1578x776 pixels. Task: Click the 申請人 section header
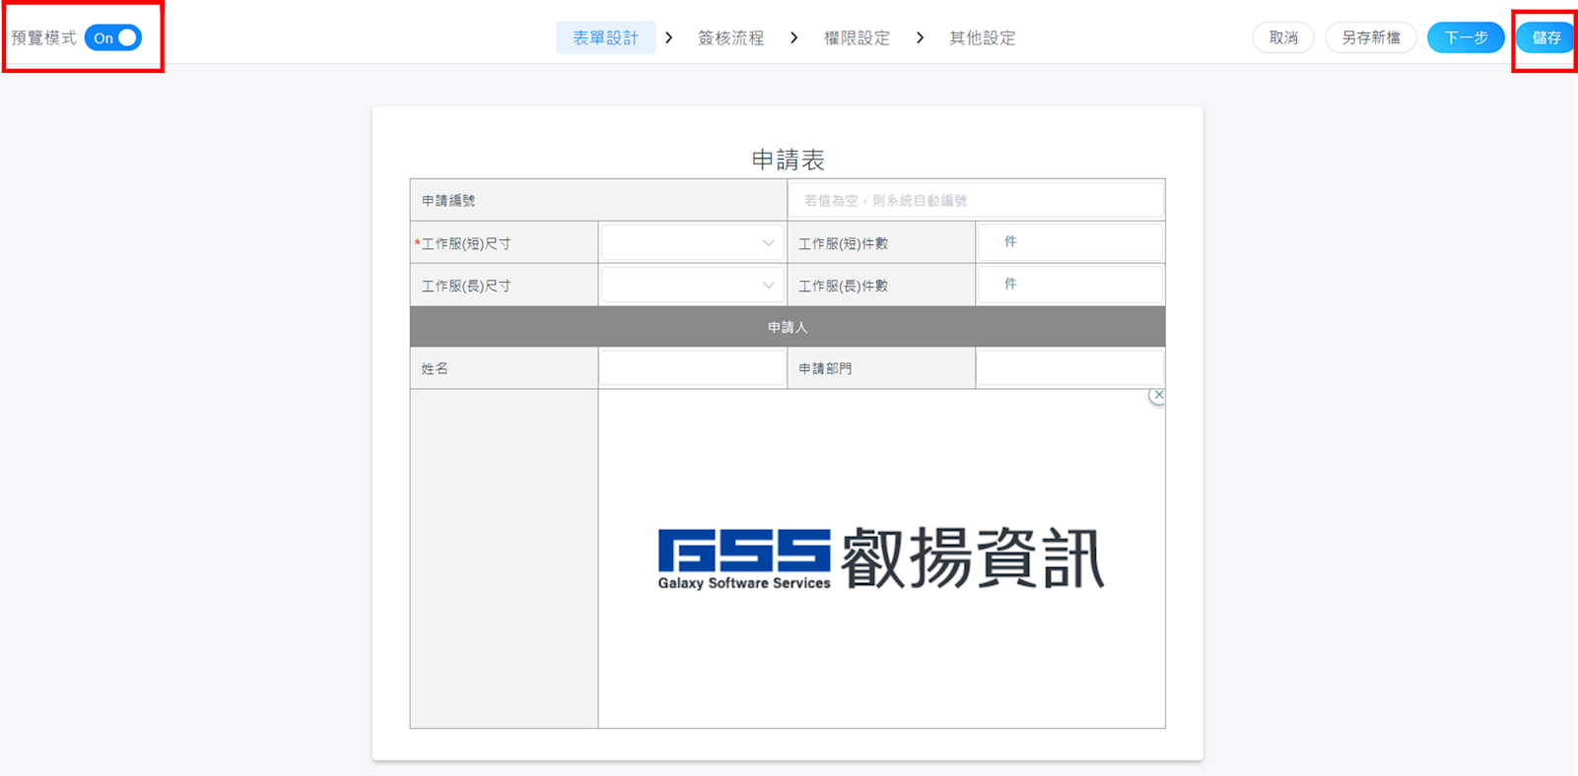tap(788, 327)
